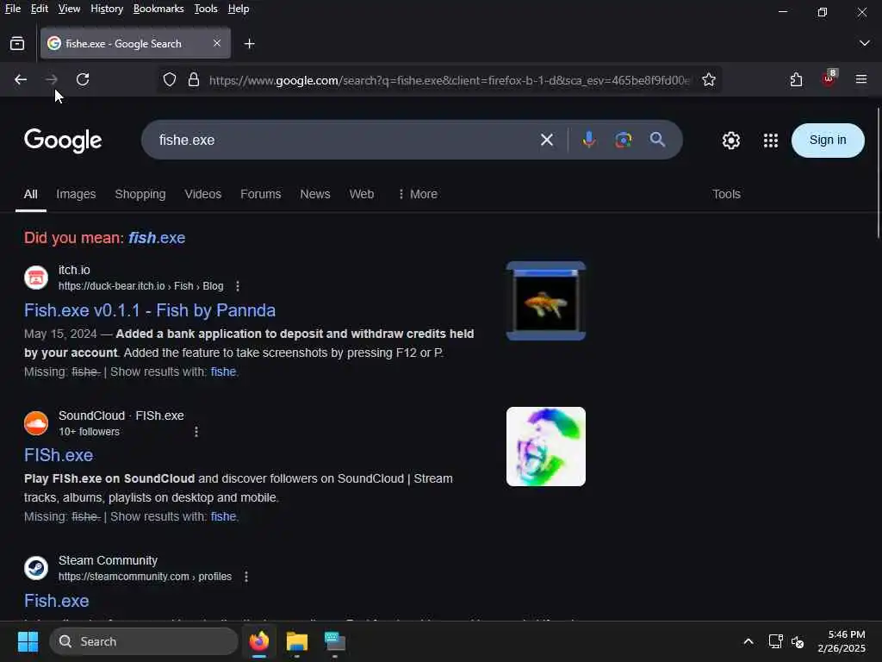Open three-dot options for SoundCloud result
Image resolution: width=882 pixels, height=662 pixels.
click(196, 432)
